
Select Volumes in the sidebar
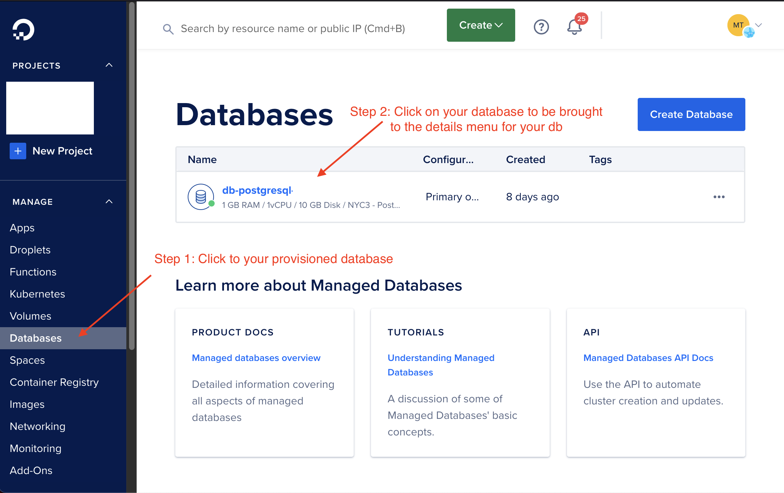pos(30,316)
